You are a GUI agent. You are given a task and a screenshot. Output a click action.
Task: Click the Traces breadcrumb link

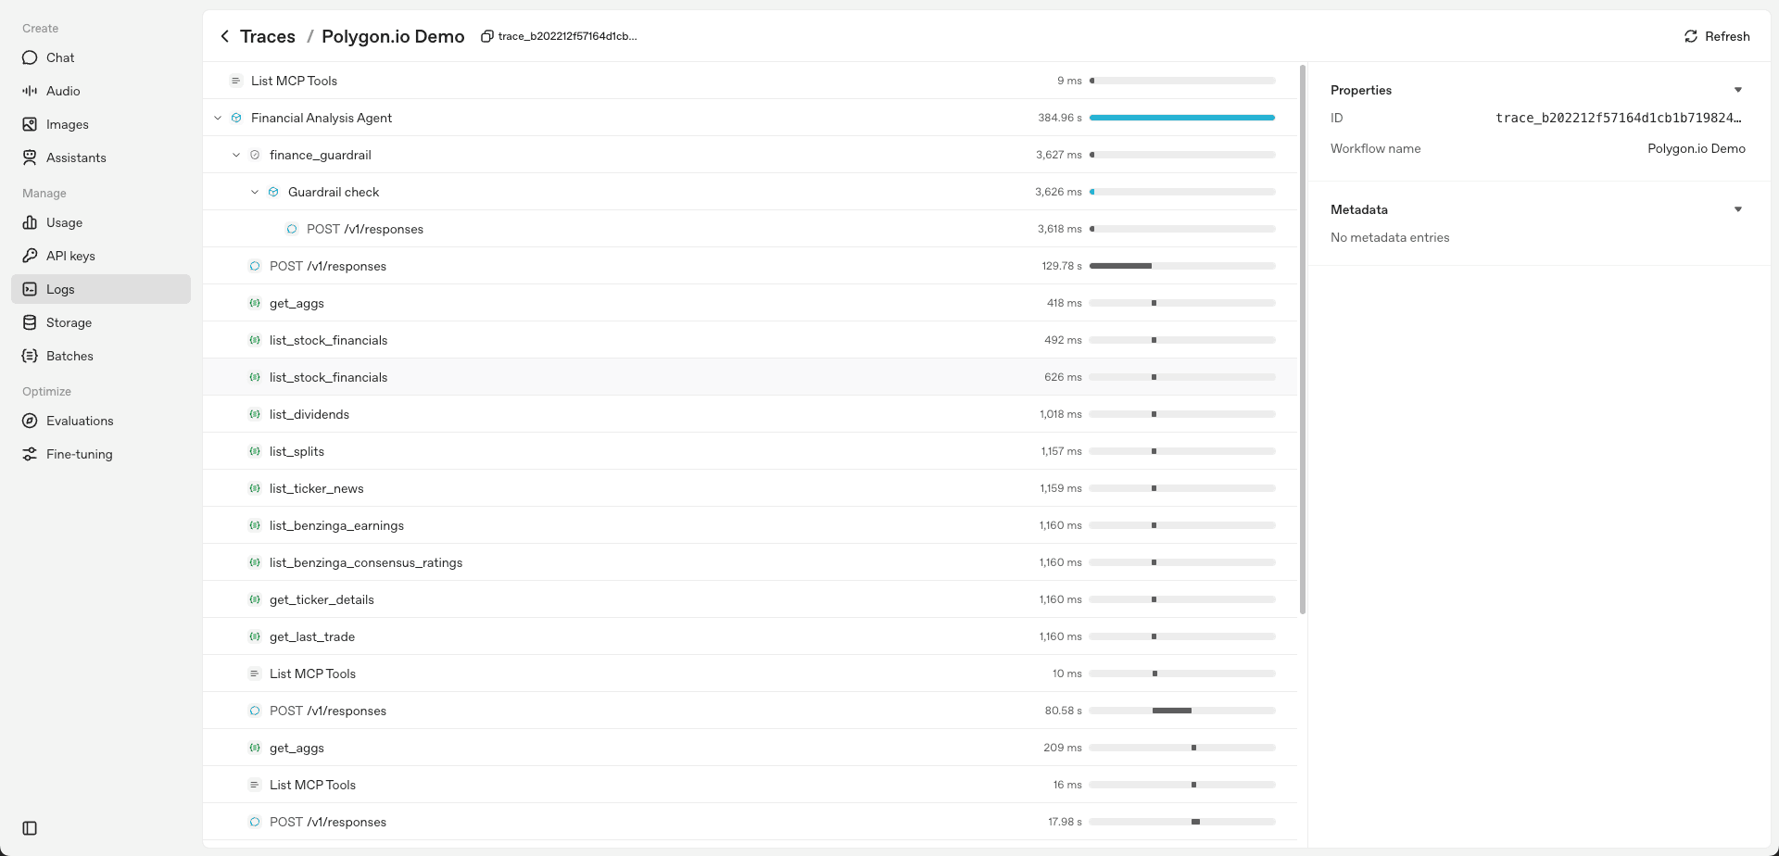267,36
